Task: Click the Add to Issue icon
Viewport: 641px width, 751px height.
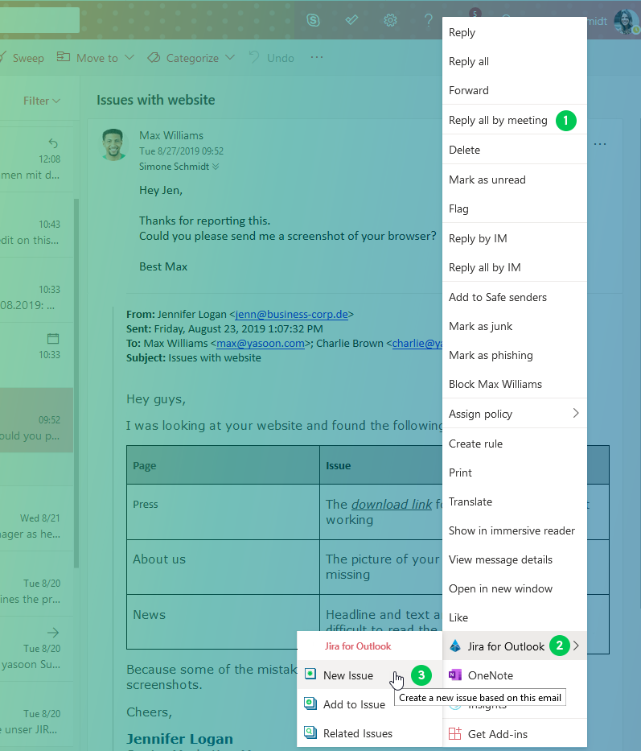Action: [x=310, y=704]
